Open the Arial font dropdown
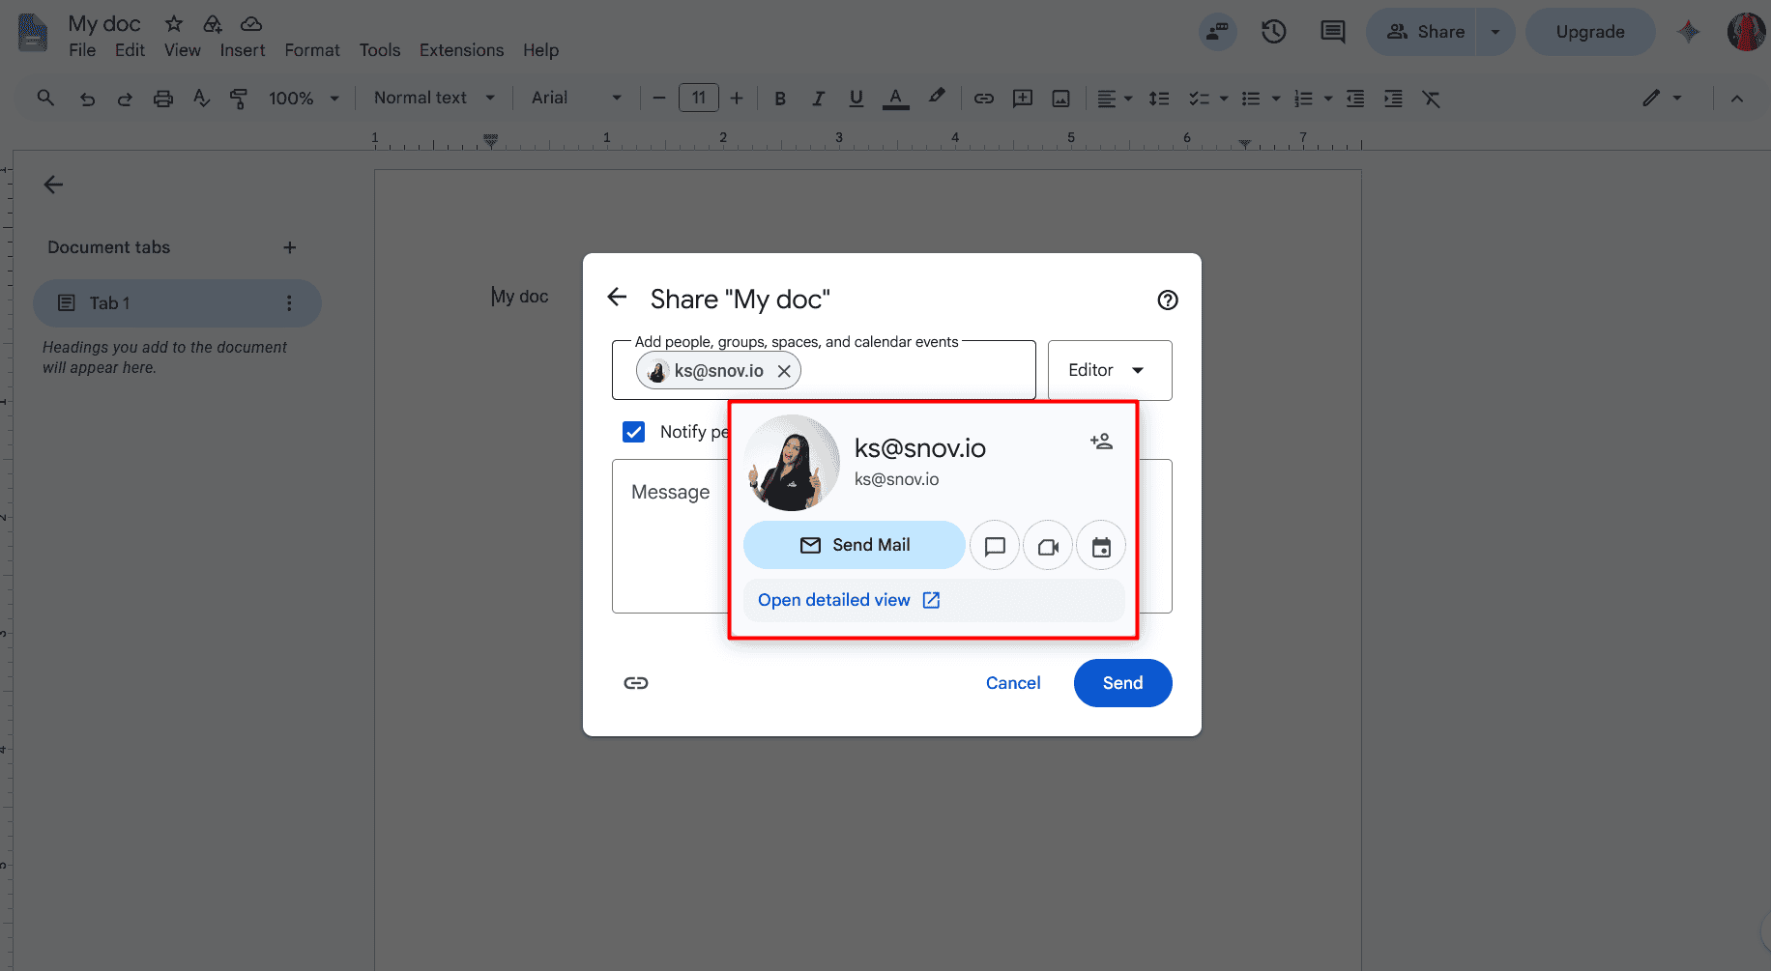The height and width of the screenshot is (971, 1771). pos(576,98)
